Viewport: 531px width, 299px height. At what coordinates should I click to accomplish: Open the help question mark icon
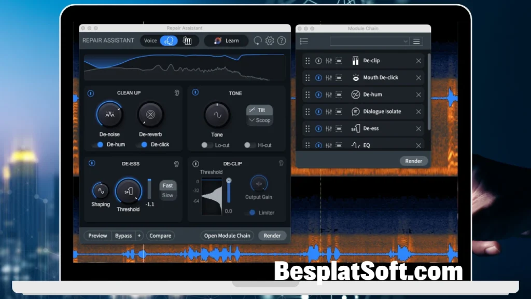(x=282, y=40)
